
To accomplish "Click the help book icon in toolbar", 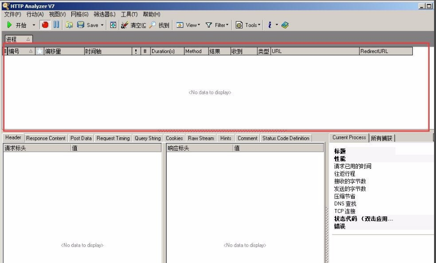I will pos(285,25).
